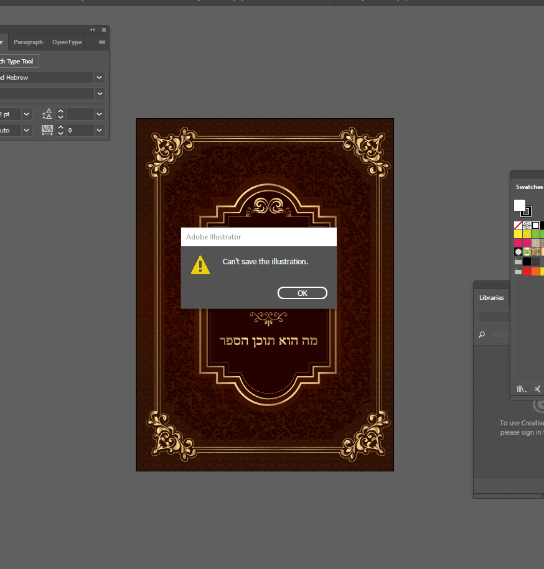Open the font style dropdown below font family
Image resolution: width=544 pixels, height=569 pixels.
pyautogui.click(x=100, y=94)
